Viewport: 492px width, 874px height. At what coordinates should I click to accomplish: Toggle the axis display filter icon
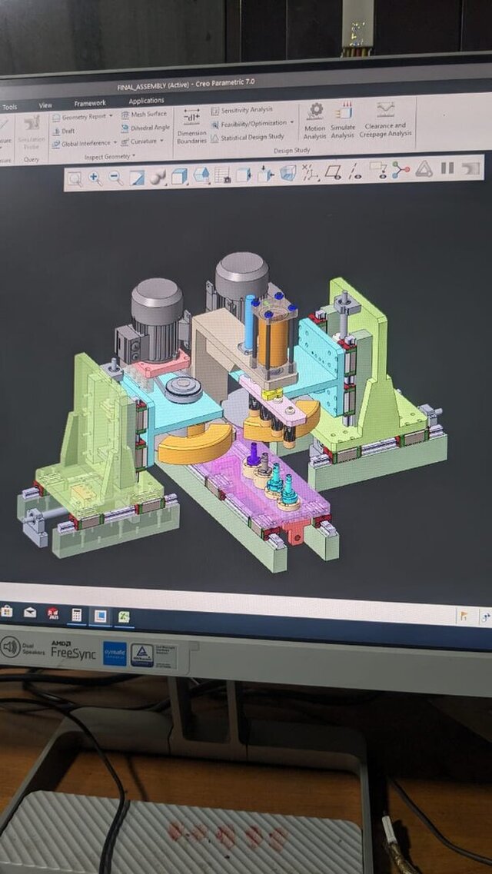[354, 171]
